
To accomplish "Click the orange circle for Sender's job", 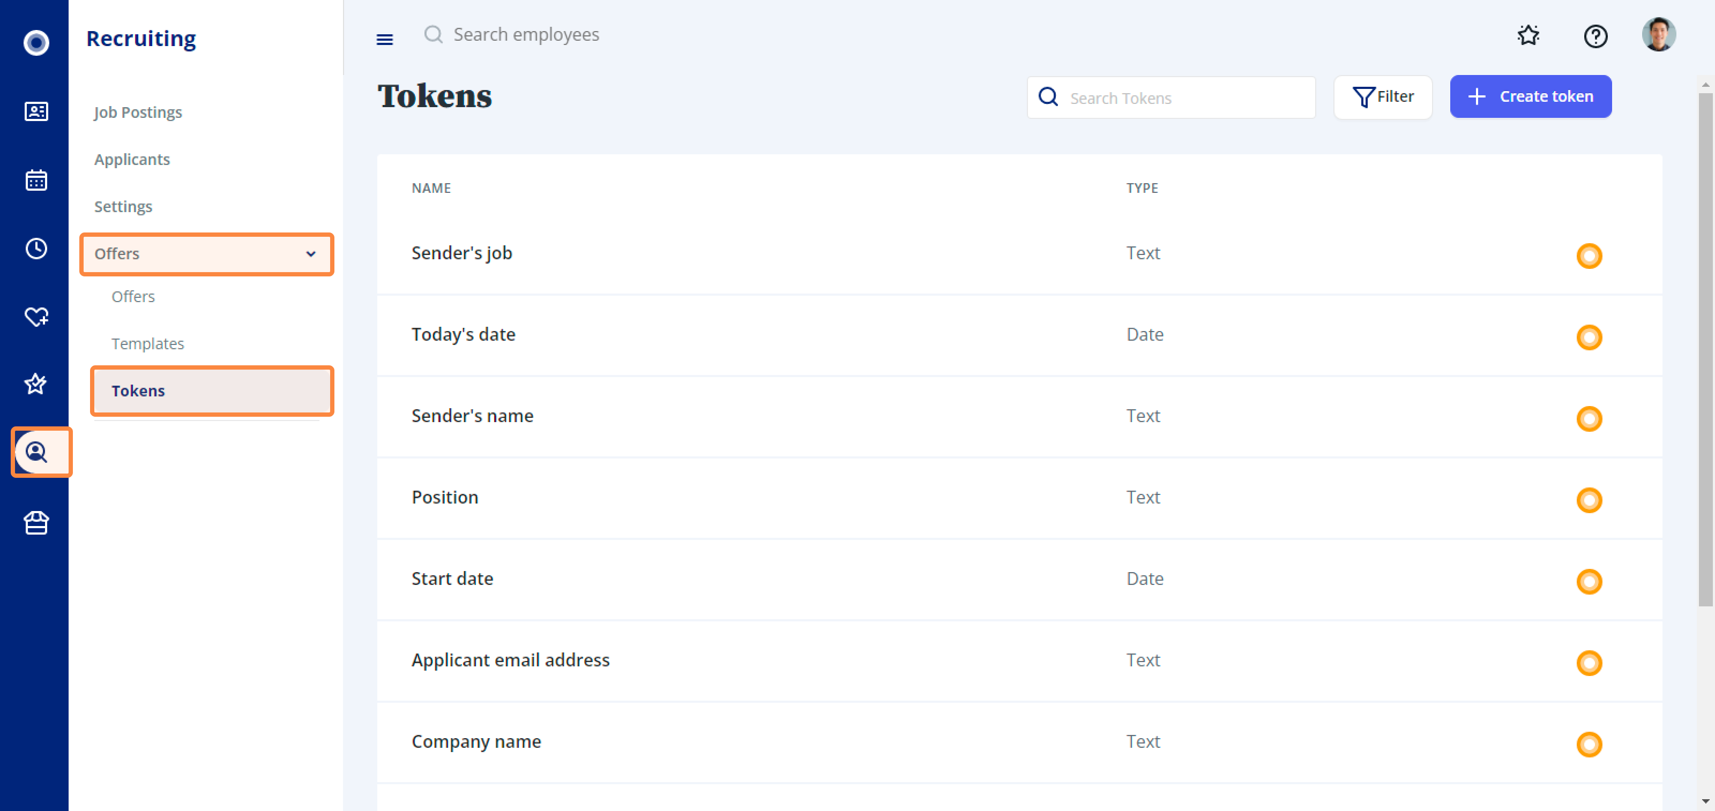I will (1589, 256).
